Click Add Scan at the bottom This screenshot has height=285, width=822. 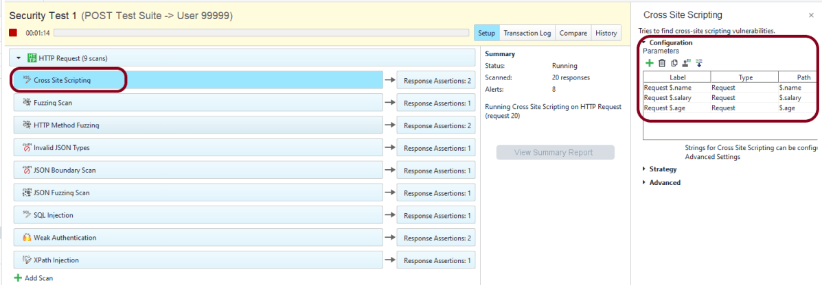tap(34, 278)
